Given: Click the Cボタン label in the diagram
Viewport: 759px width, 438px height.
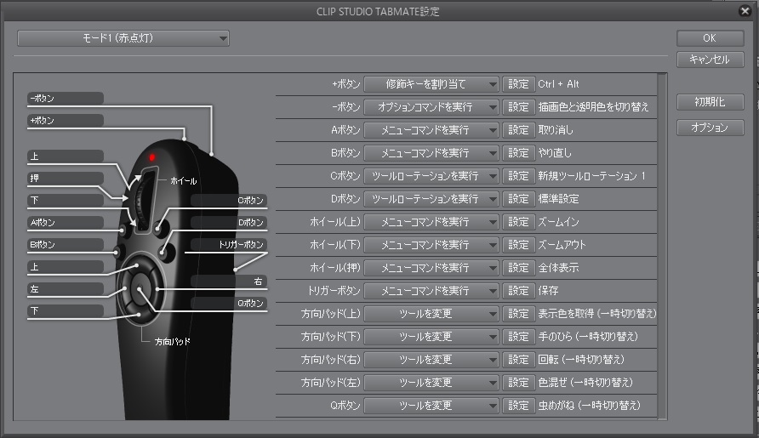Looking at the screenshot, I should tap(229, 201).
